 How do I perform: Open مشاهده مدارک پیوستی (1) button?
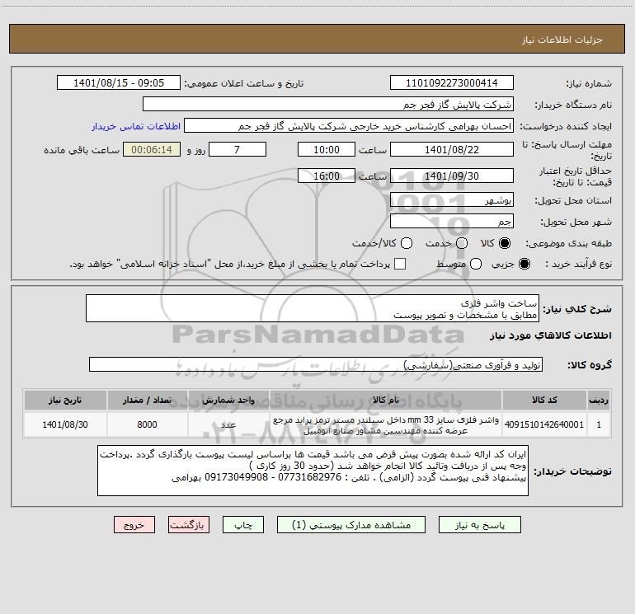(351, 525)
